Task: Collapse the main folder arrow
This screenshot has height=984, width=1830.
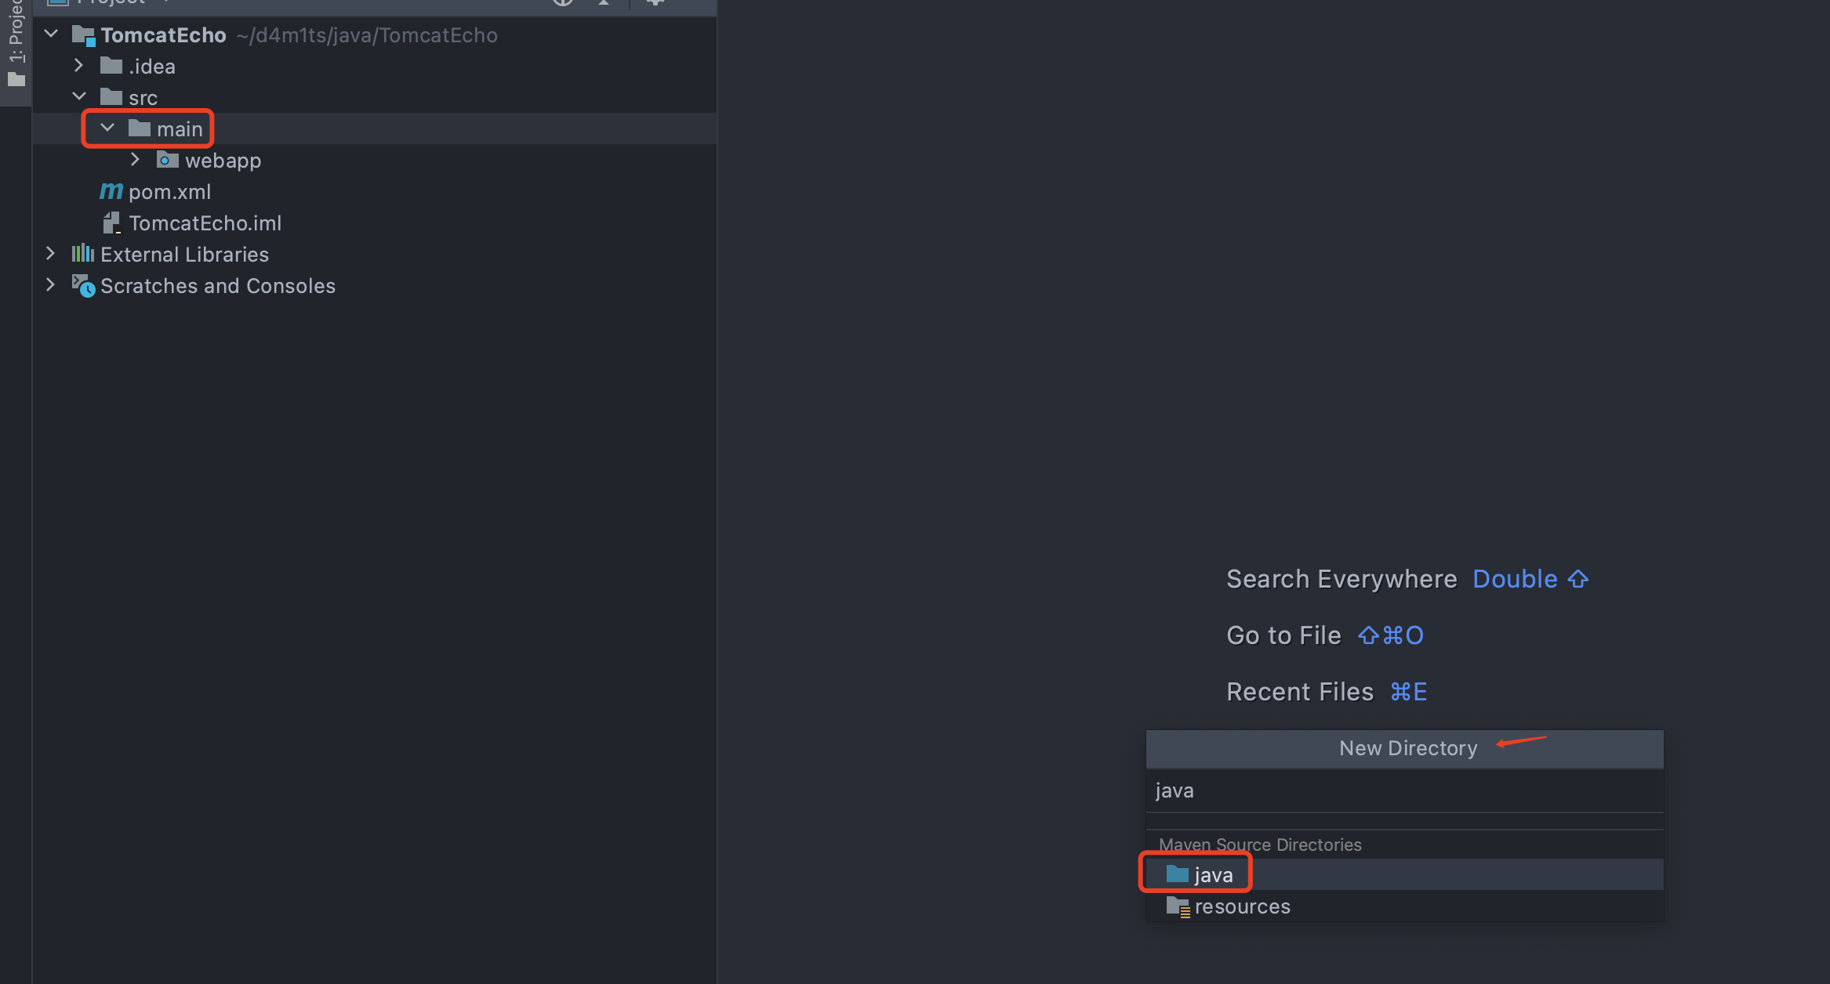Action: pyautogui.click(x=107, y=128)
